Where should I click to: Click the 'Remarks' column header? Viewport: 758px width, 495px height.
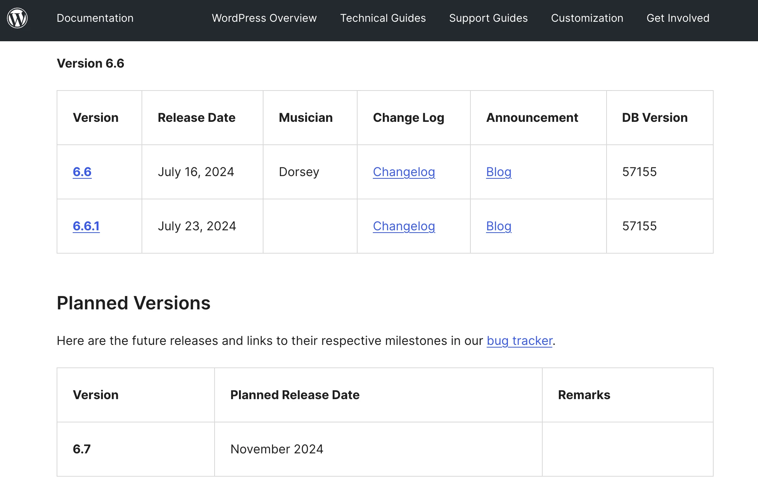584,395
